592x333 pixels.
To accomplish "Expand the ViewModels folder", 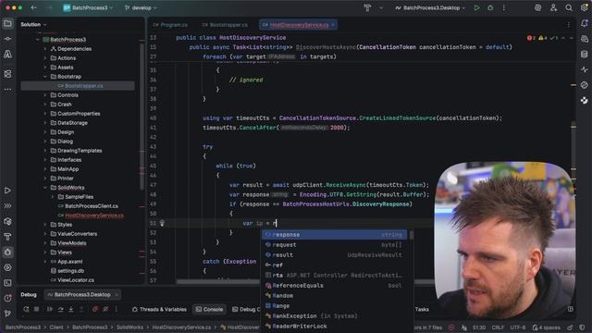I will point(45,243).
